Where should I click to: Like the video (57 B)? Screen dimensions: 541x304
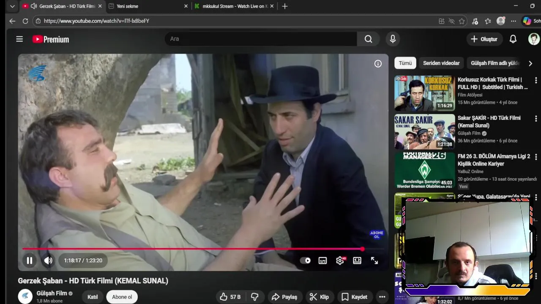230,297
